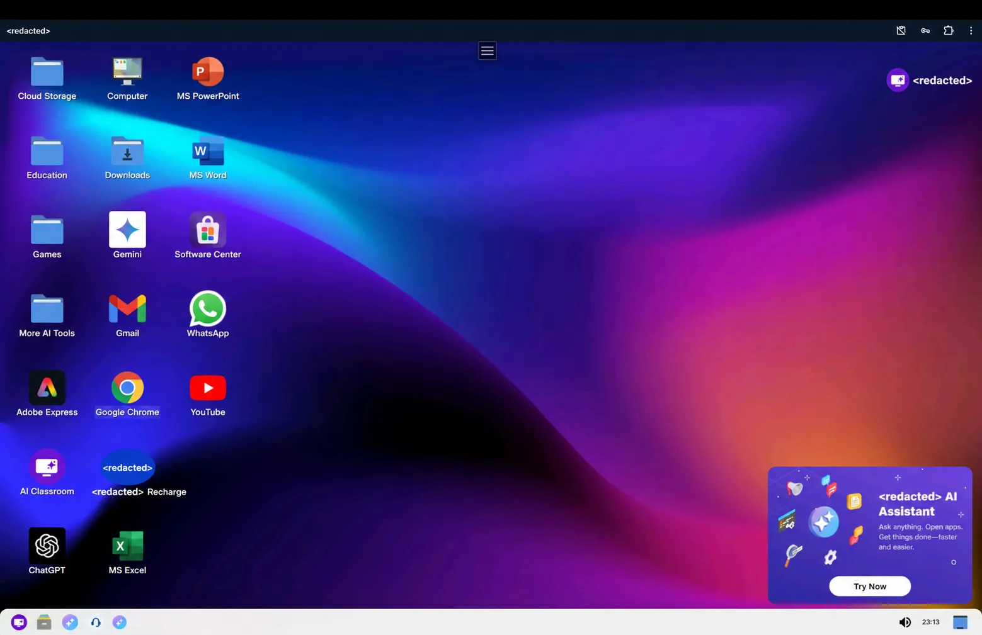Open Software Center
This screenshot has width=982, height=635.
tap(208, 237)
